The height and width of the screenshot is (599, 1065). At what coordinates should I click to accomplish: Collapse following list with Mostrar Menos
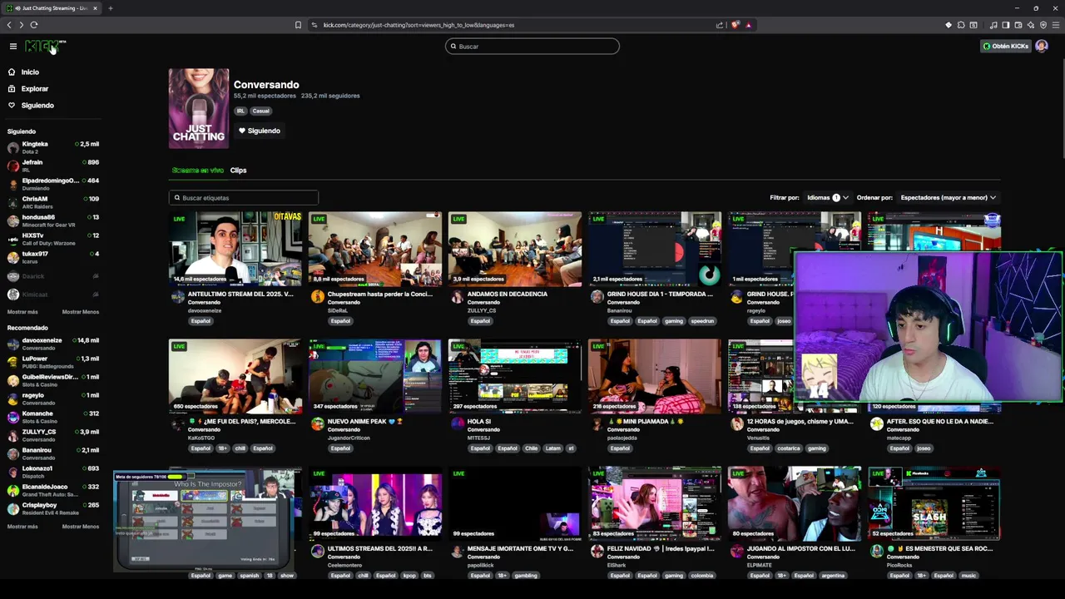pos(81,312)
